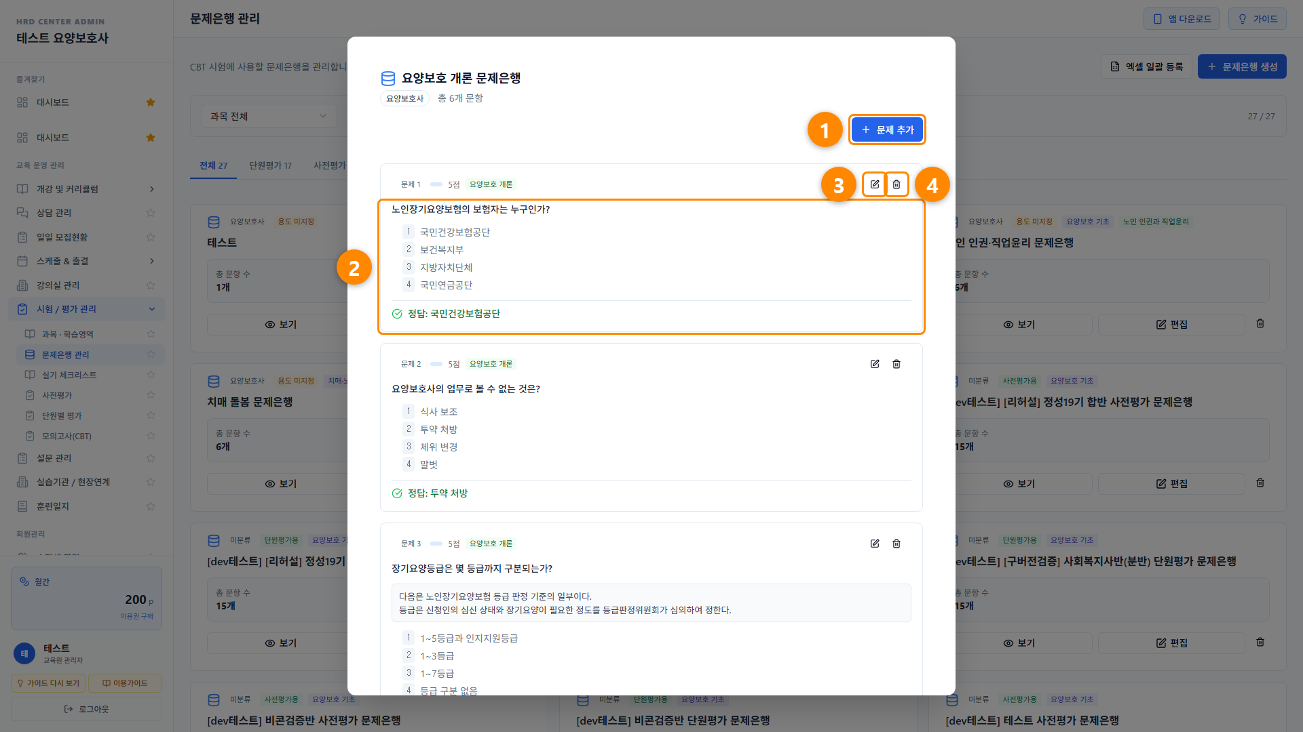
Task: Select answer option 보건복지부 in 문제 1
Action: (x=441, y=249)
